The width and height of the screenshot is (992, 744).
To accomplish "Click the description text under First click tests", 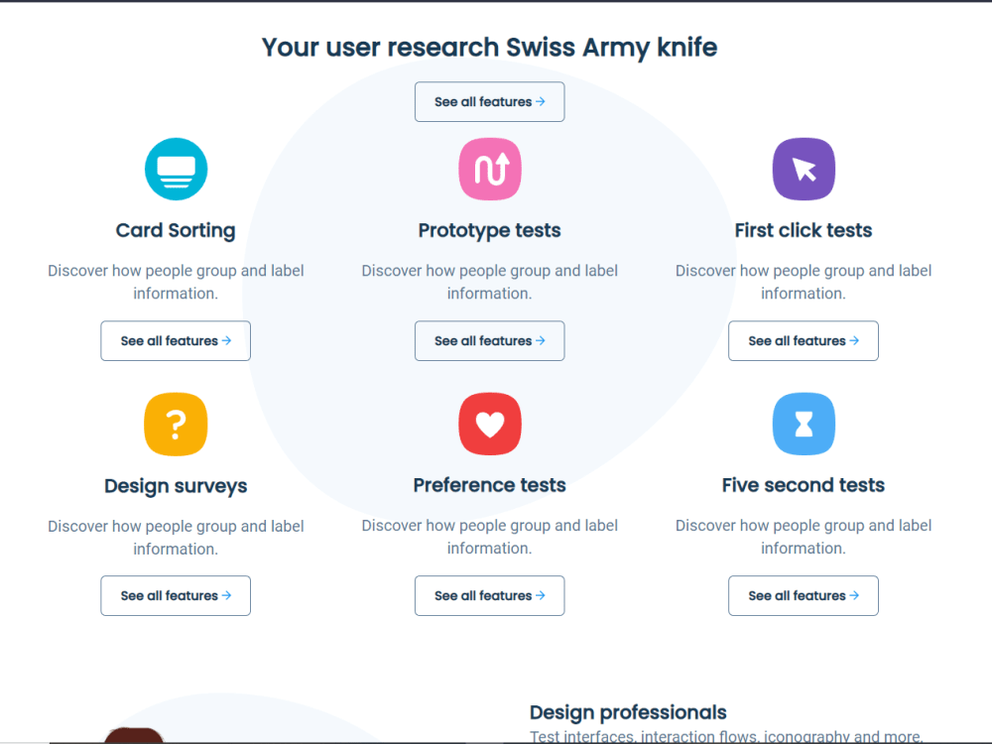I will coord(804,282).
